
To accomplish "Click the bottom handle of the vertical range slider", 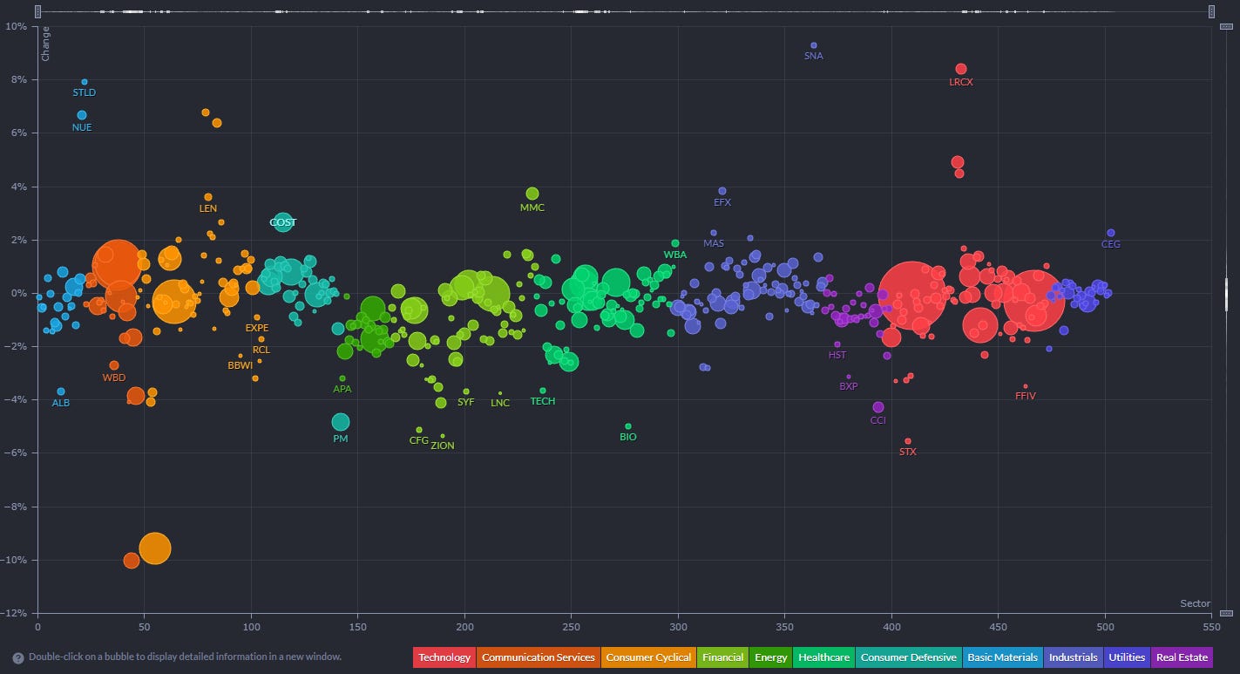I will point(1227,614).
